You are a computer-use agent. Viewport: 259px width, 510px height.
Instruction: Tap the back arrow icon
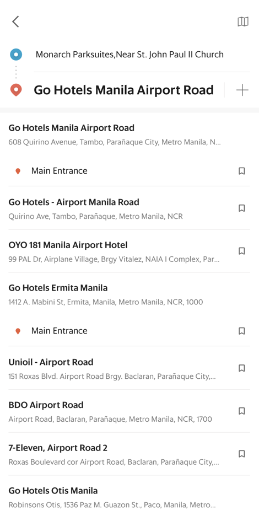click(15, 22)
